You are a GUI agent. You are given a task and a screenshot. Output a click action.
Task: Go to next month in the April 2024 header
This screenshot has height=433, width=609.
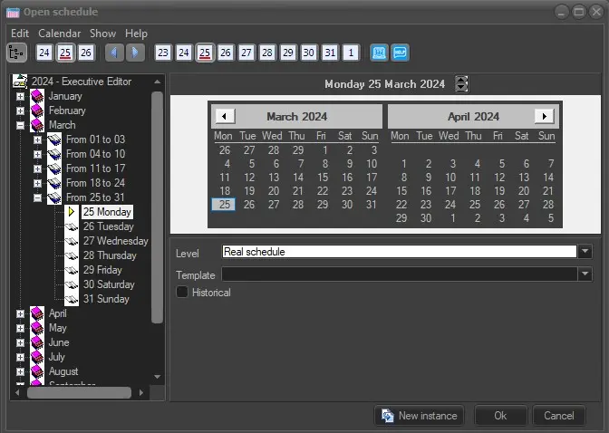tap(544, 116)
